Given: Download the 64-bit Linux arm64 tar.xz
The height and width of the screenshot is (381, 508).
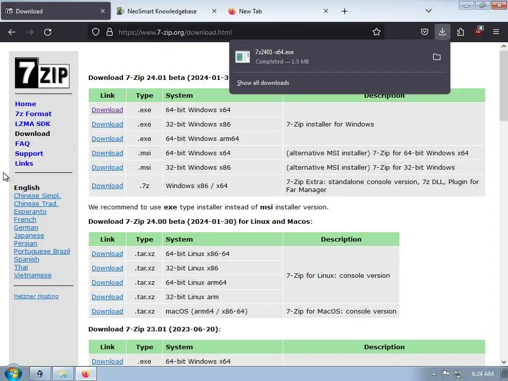Looking at the screenshot, I should point(107,282).
